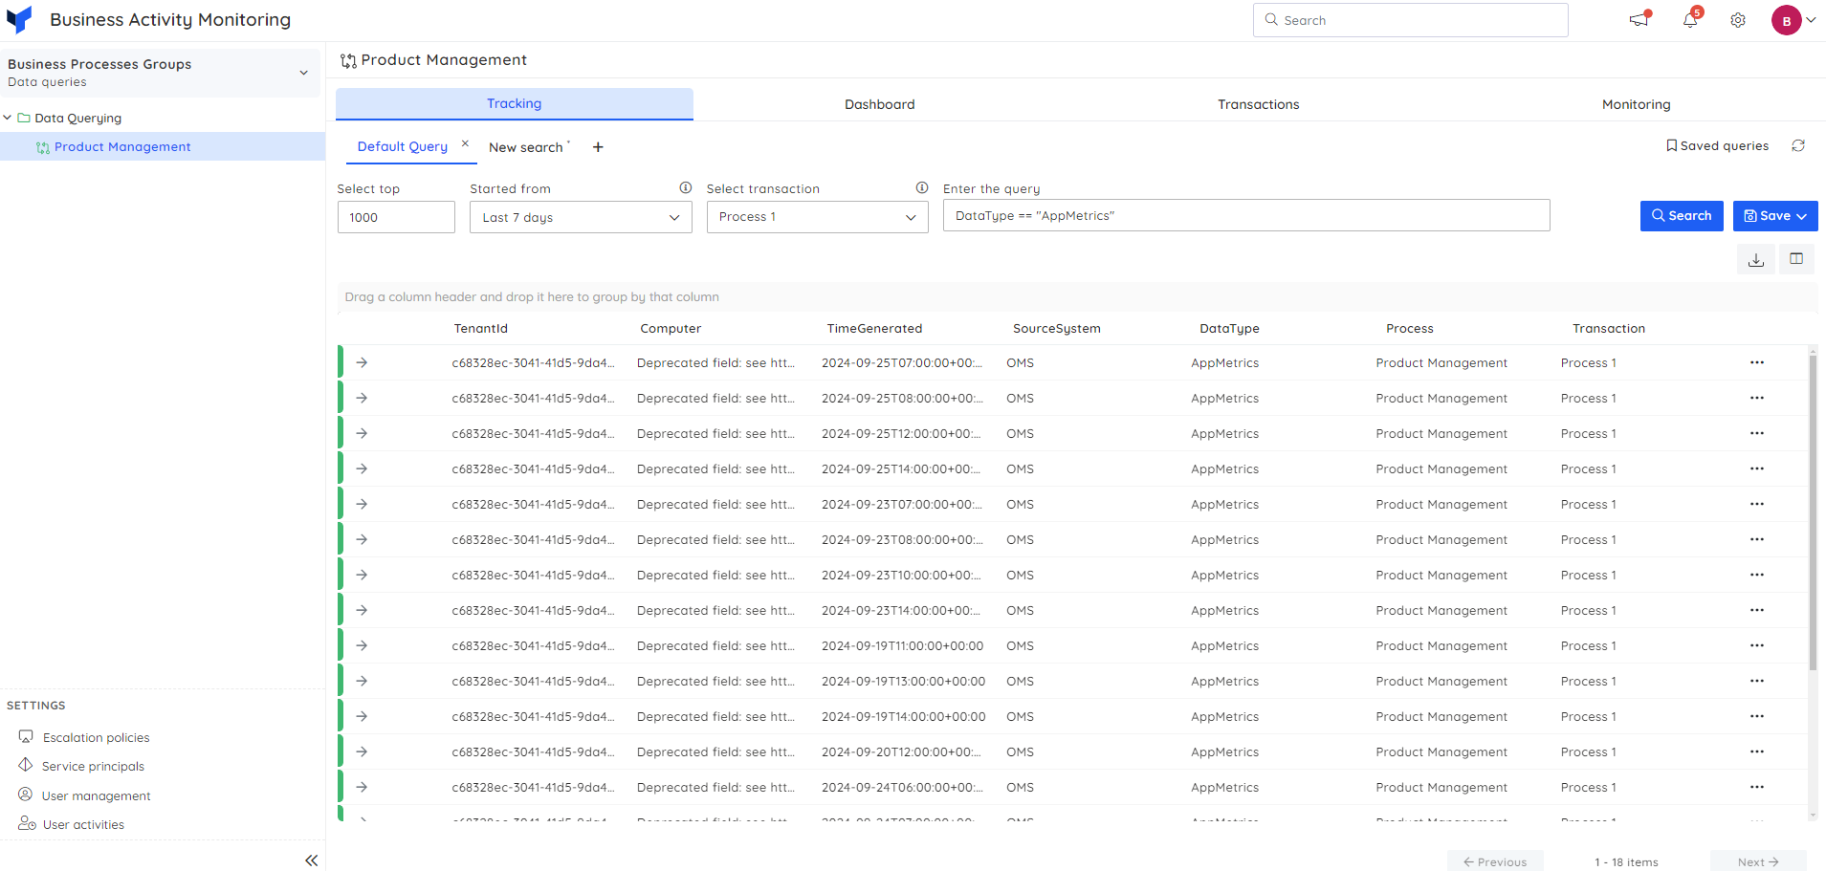Sort by Computer column header
Image resolution: width=1826 pixels, height=871 pixels.
(x=671, y=328)
